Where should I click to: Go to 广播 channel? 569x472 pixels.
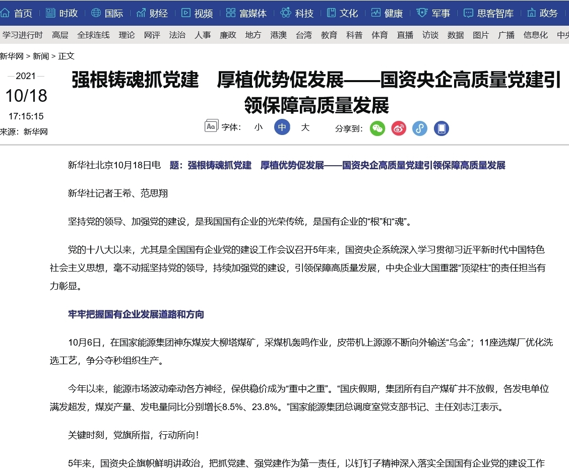pos(506,35)
